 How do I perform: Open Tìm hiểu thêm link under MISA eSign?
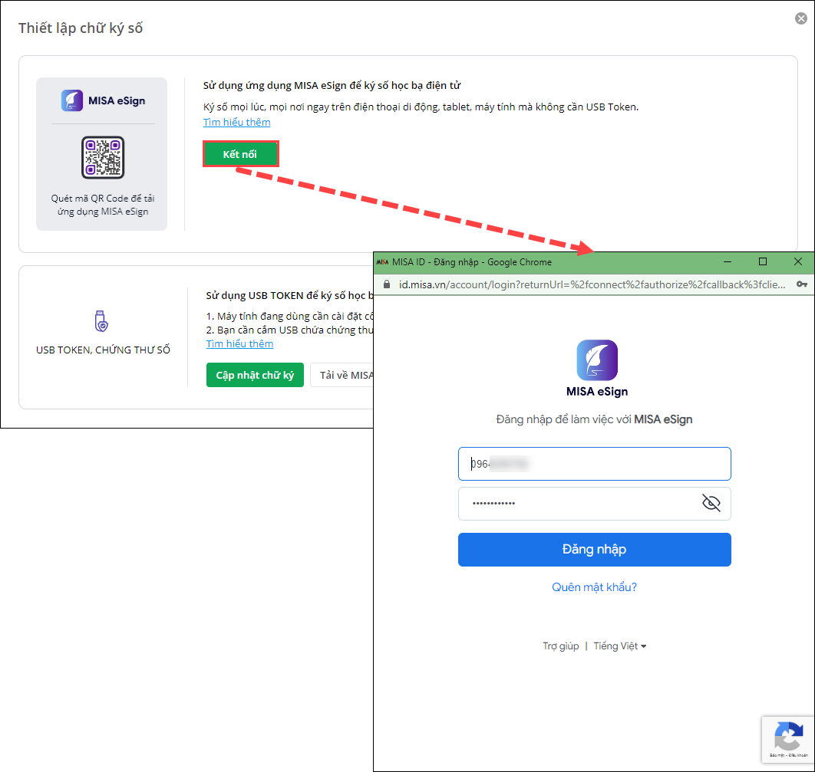pos(236,122)
